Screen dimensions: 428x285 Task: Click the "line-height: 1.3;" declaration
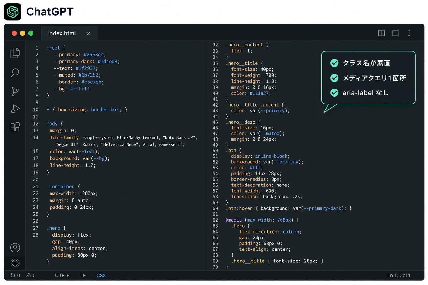pos(253,81)
